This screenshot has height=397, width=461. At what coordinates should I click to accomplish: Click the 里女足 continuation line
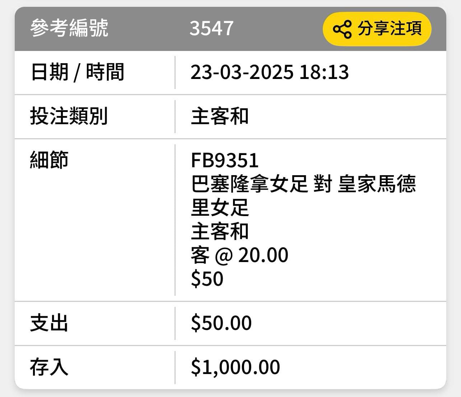coord(220,207)
